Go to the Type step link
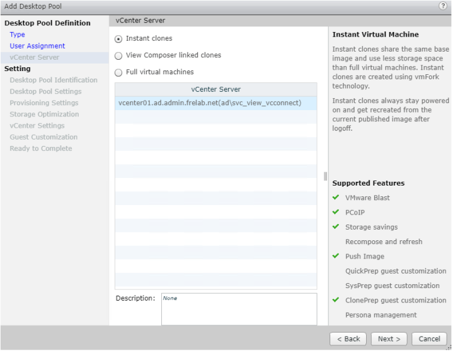The width and height of the screenshot is (453, 351). 18,35
